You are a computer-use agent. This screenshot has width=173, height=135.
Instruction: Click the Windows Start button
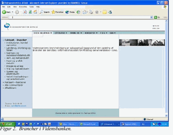[x=8, y=124]
